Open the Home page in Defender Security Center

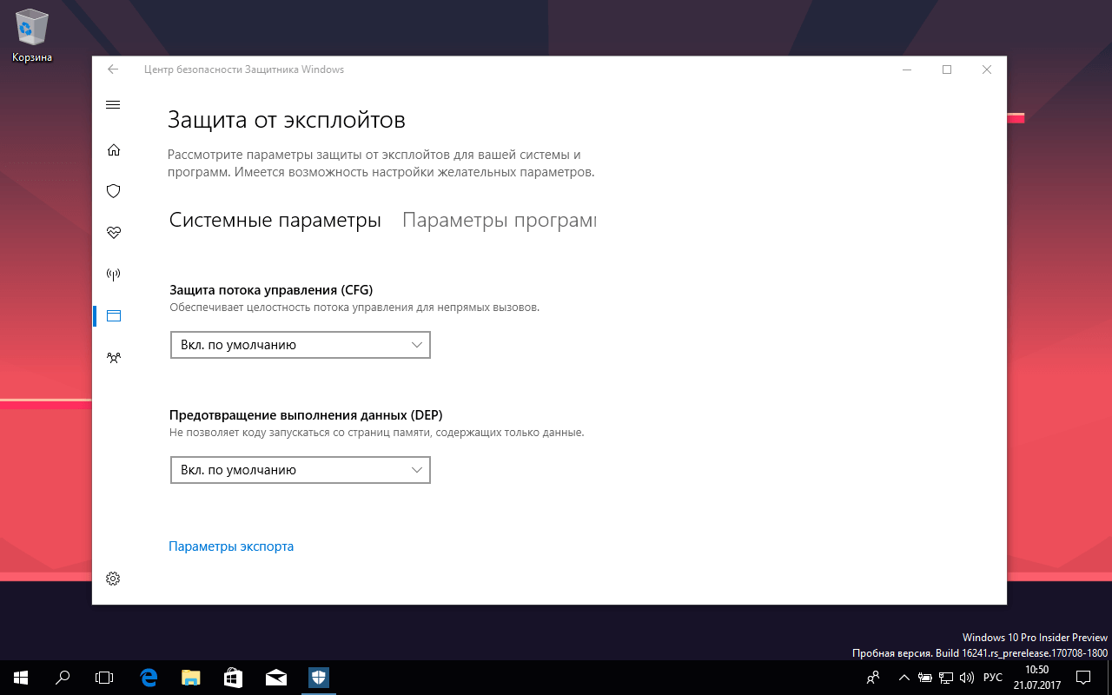(x=113, y=149)
